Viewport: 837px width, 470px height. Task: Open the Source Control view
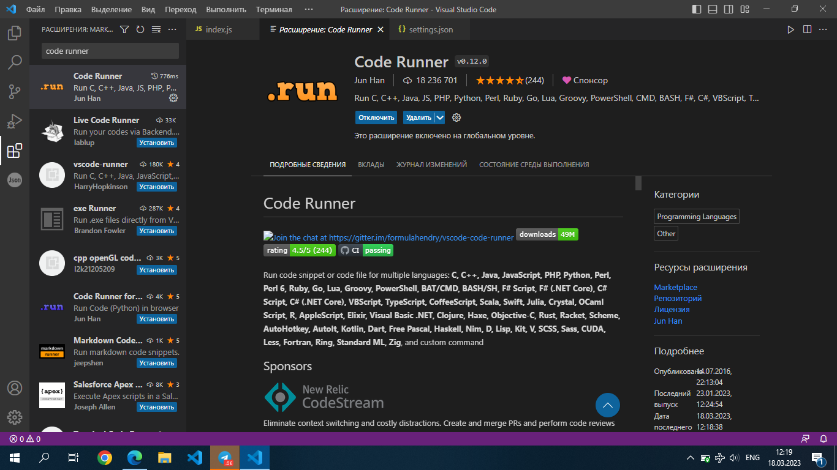[x=15, y=91]
